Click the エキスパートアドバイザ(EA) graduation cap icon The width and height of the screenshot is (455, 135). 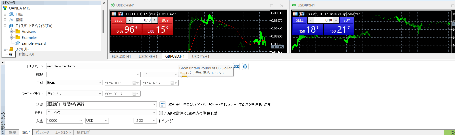click(x=11, y=26)
